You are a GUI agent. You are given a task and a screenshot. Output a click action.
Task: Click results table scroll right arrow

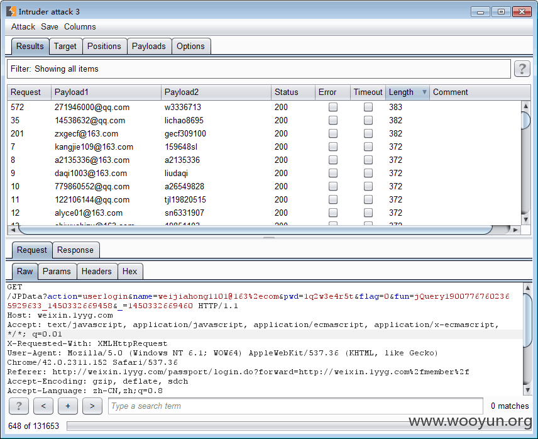[x=516, y=230]
